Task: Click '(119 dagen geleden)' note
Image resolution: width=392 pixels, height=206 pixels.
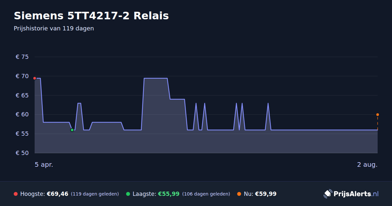Action: 95,194
